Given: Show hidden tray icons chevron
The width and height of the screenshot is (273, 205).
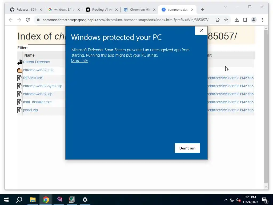Looking at the screenshot, I should click(226, 200).
